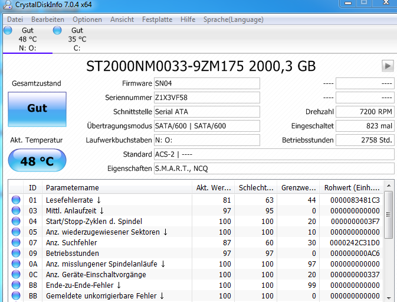Click the status orb in row 03 Mittl. Anlaufzeit
The height and width of the screenshot is (302, 397).
coord(16,210)
